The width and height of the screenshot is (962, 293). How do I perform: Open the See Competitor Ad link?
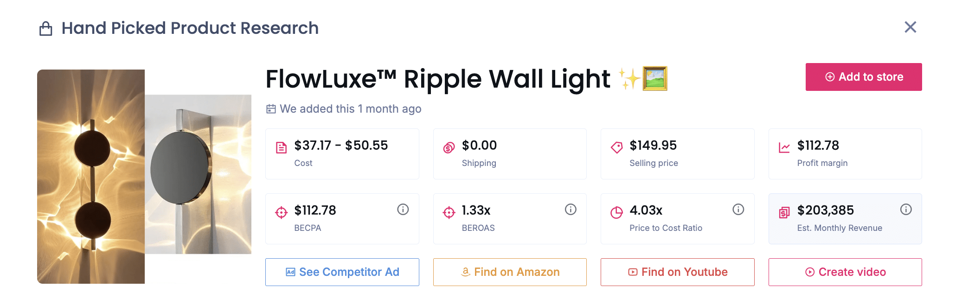(x=342, y=272)
